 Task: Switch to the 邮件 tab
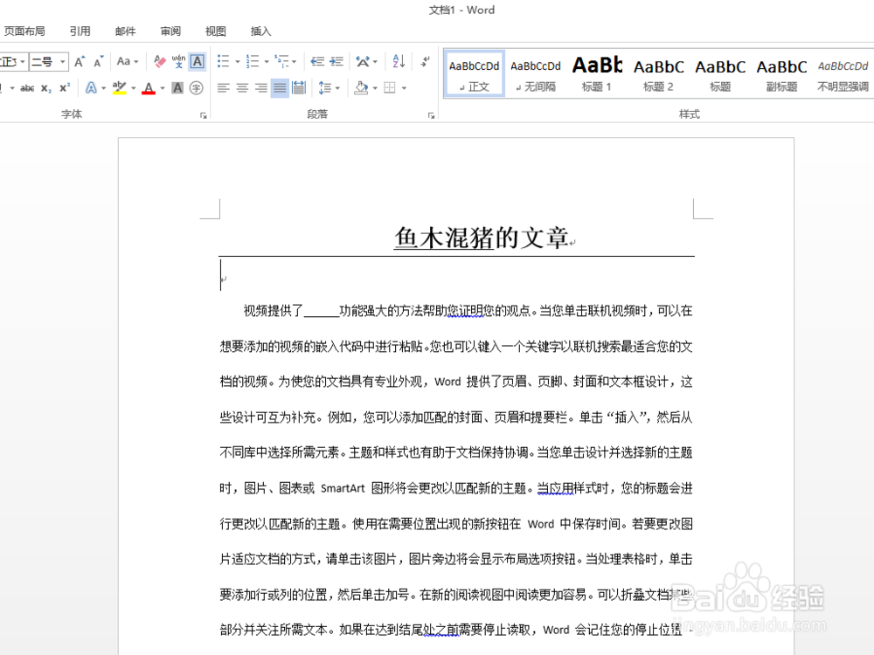coord(125,31)
